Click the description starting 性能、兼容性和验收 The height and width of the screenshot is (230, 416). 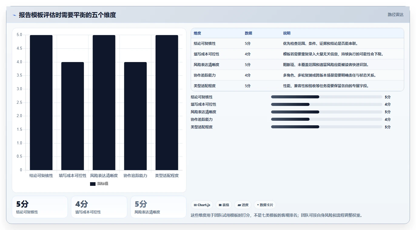[x=326, y=86]
